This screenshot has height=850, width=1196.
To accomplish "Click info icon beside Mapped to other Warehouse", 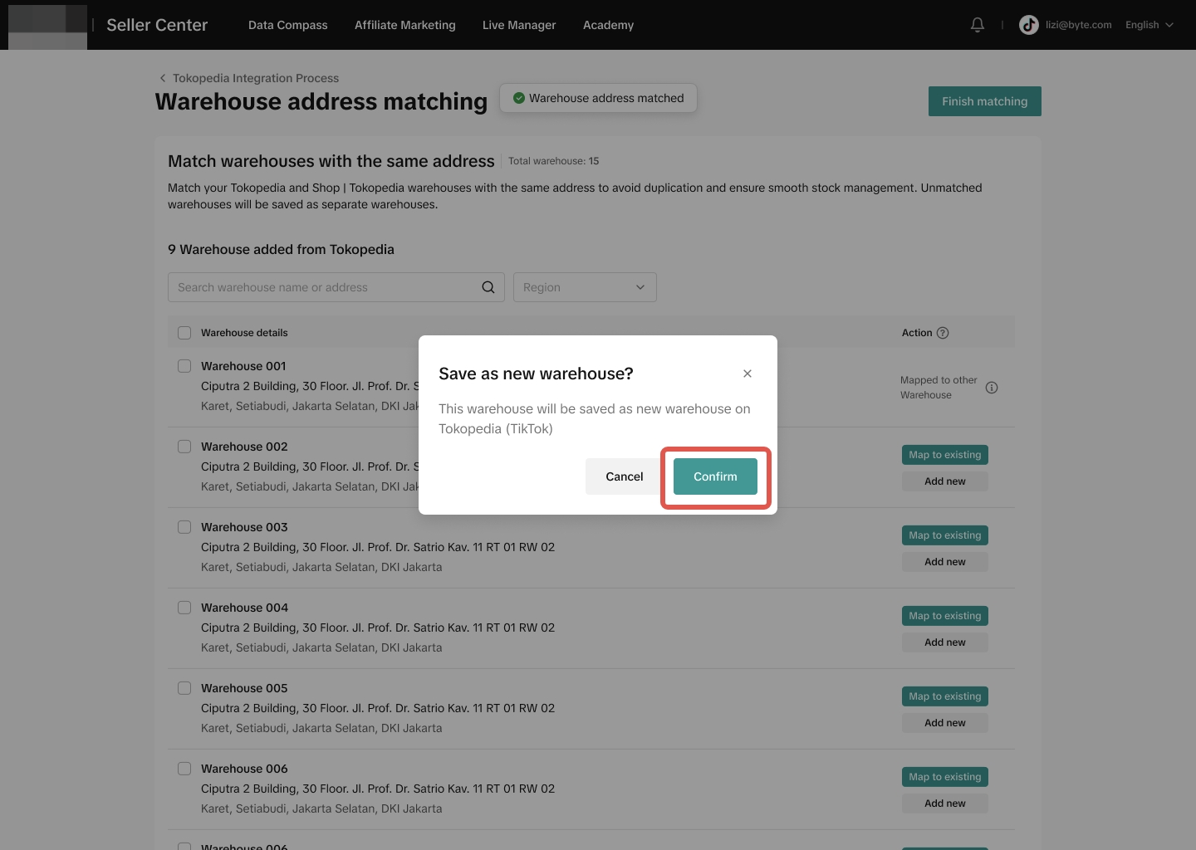I will point(992,388).
